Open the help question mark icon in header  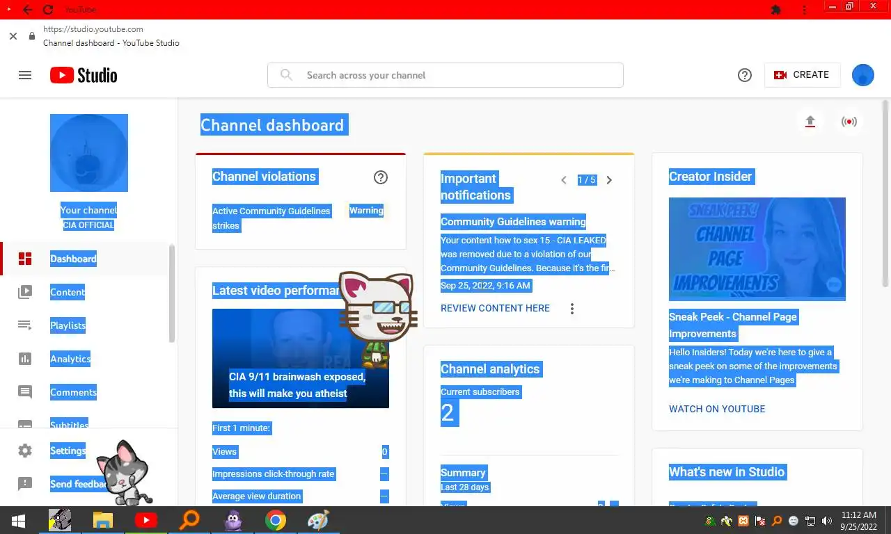tap(745, 75)
